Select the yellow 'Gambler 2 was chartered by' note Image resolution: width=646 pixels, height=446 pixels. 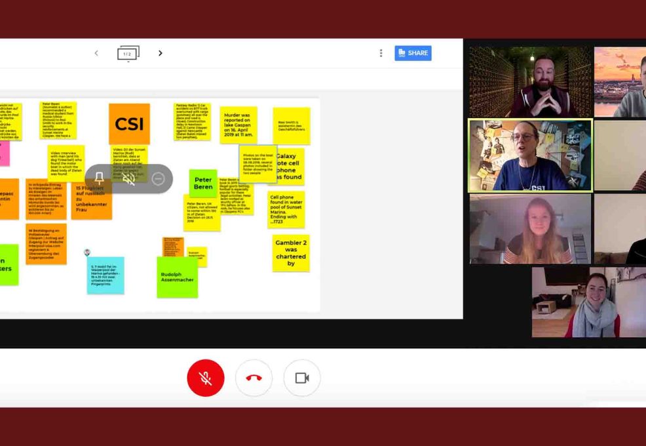291,253
